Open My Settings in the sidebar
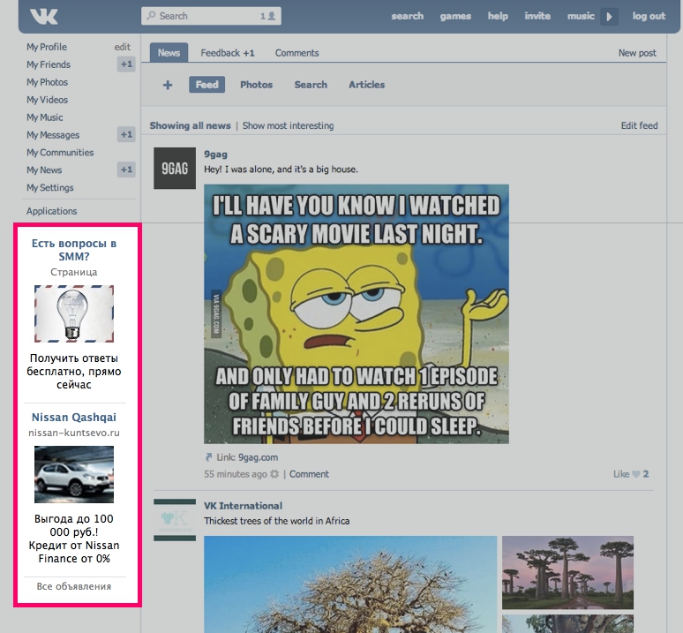The height and width of the screenshot is (633, 683). click(x=50, y=188)
